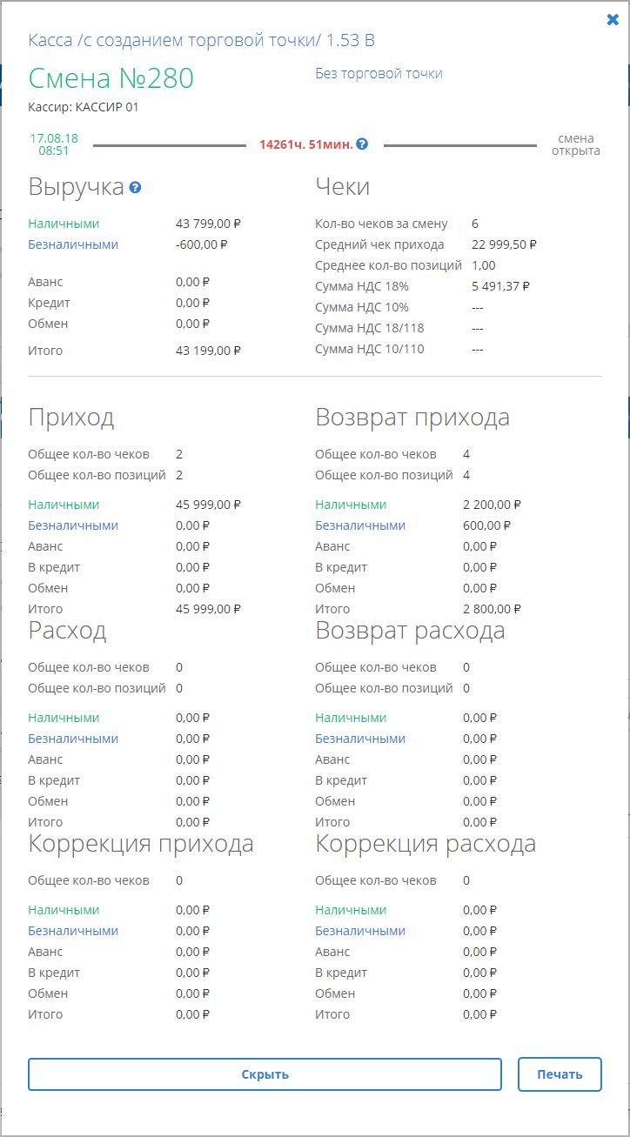Click Безналичными under Возврат прихода

click(x=360, y=525)
